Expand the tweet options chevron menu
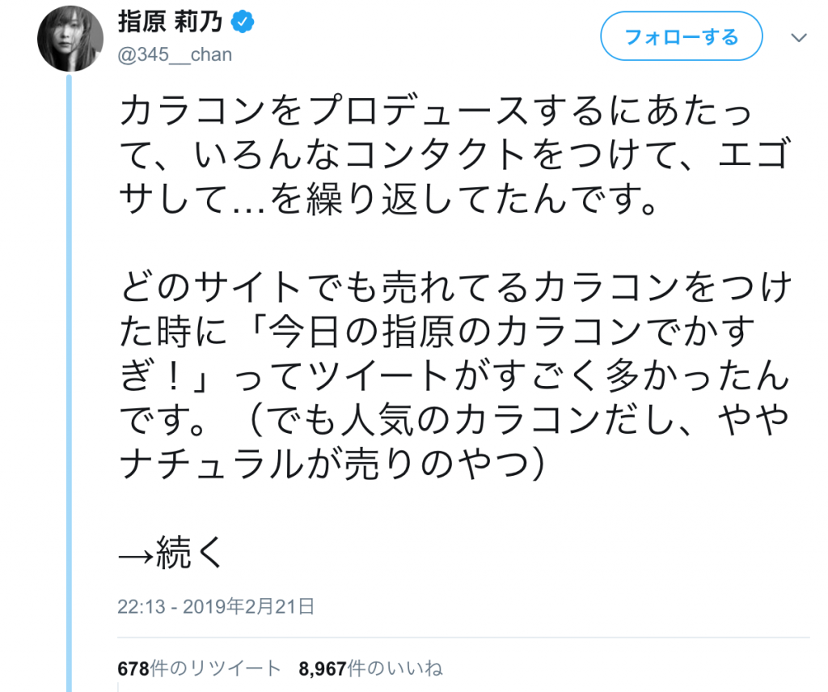Image resolution: width=828 pixels, height=692 pixels. [x=798, y=38]
